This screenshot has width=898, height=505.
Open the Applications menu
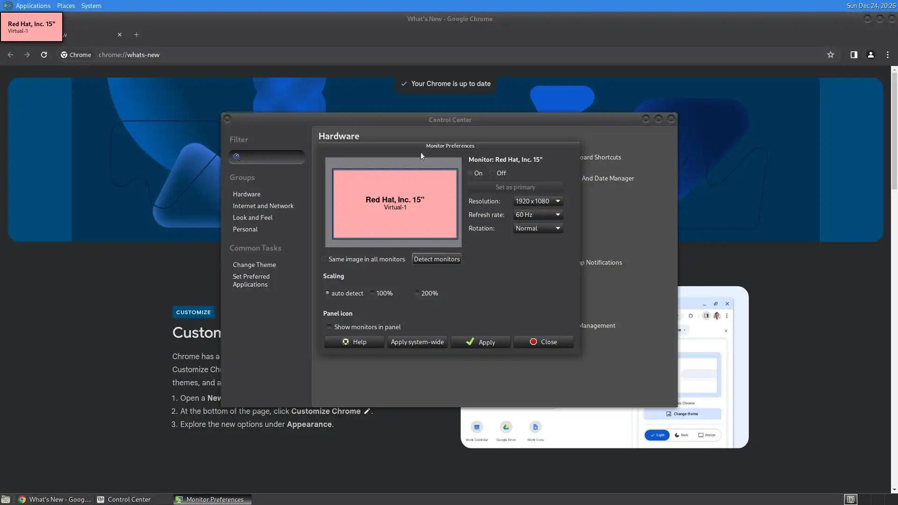coord(32,6)
